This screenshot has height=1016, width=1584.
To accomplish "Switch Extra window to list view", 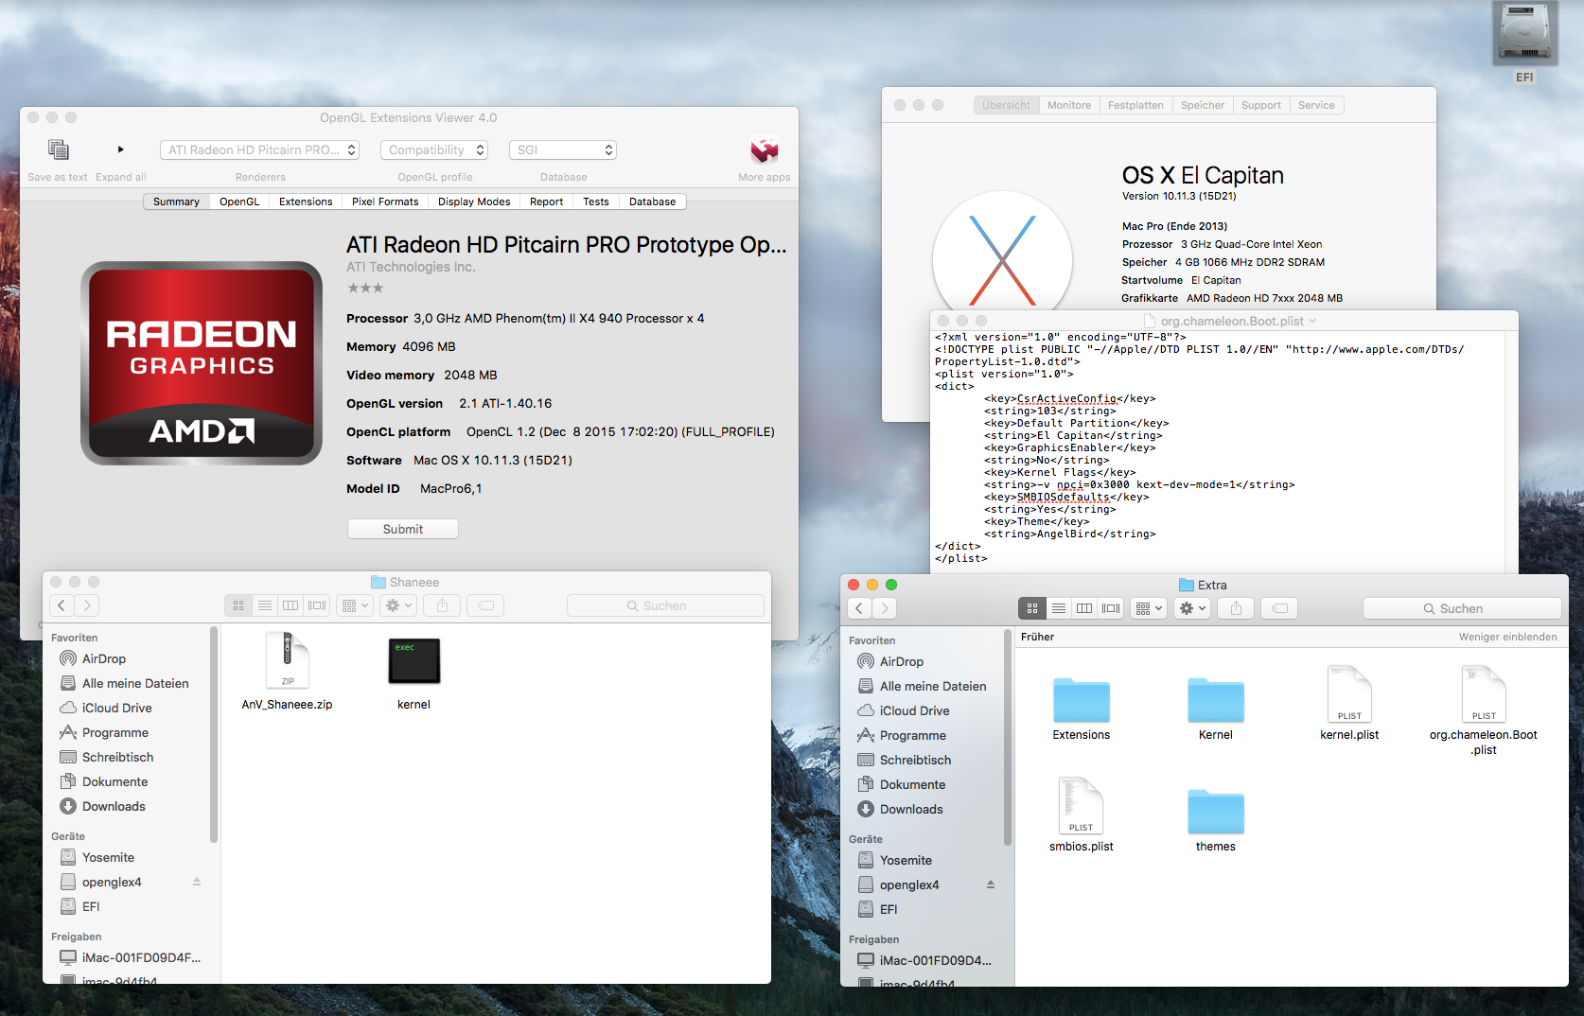I will click(x=1059, y=608).
